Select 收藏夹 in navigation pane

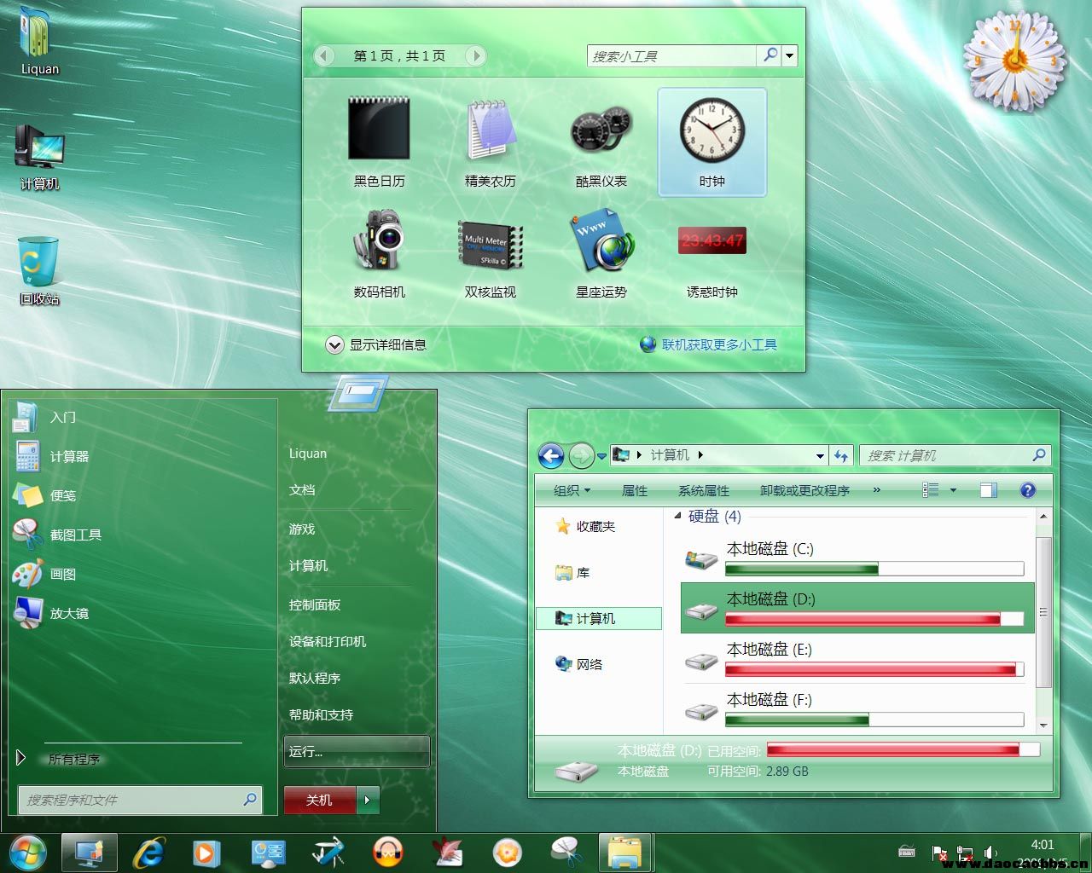click(585, 526)
